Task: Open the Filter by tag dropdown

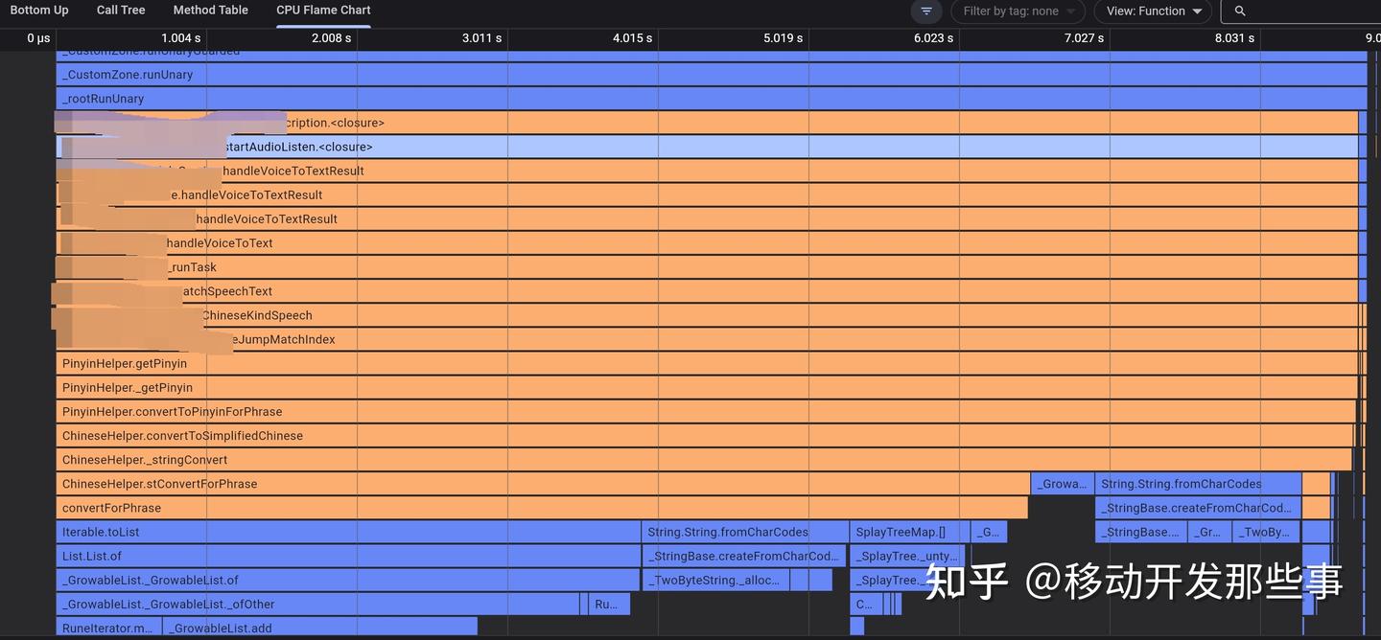Action: (x=1018, y=11)
